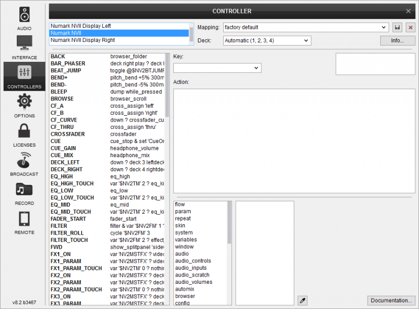
Task: Click the Info... button
Action: [x=397, y=40]
